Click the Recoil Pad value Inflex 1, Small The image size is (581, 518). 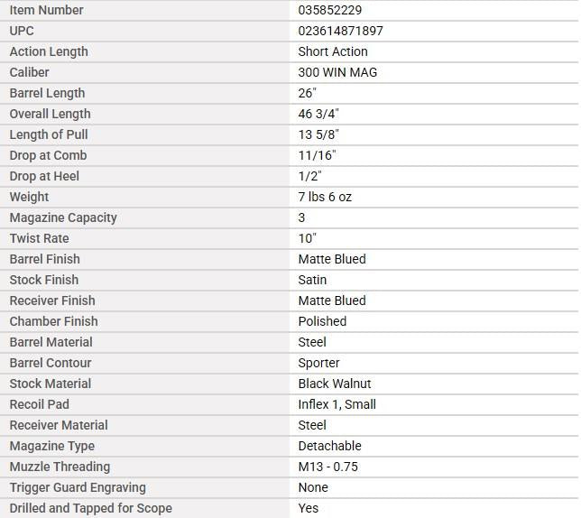click(337, 404)
